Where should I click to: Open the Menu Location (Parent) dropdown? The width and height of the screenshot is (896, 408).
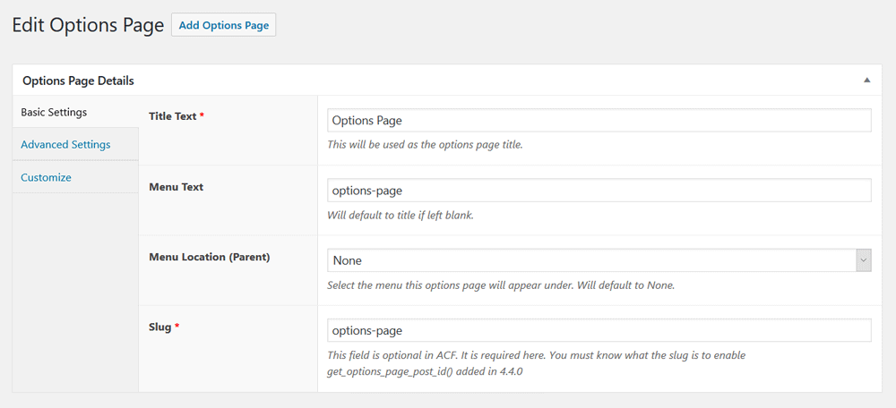[599, 260]
